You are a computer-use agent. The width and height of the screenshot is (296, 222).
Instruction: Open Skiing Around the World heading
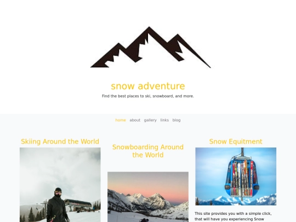click(x=60, y=141)
